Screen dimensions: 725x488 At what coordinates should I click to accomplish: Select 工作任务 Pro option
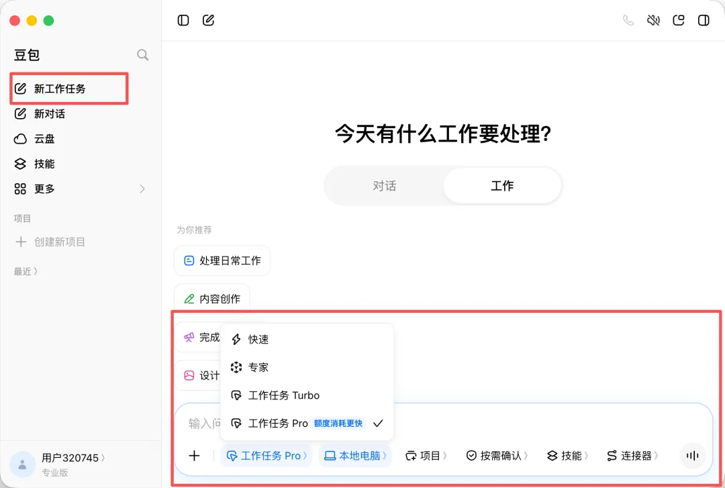(307, 424)
